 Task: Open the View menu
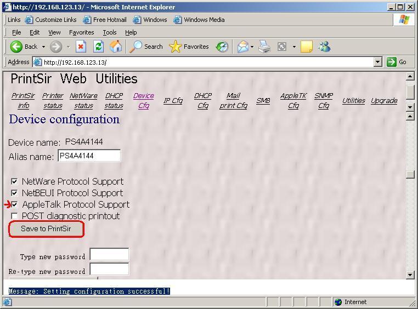point(54,32)
